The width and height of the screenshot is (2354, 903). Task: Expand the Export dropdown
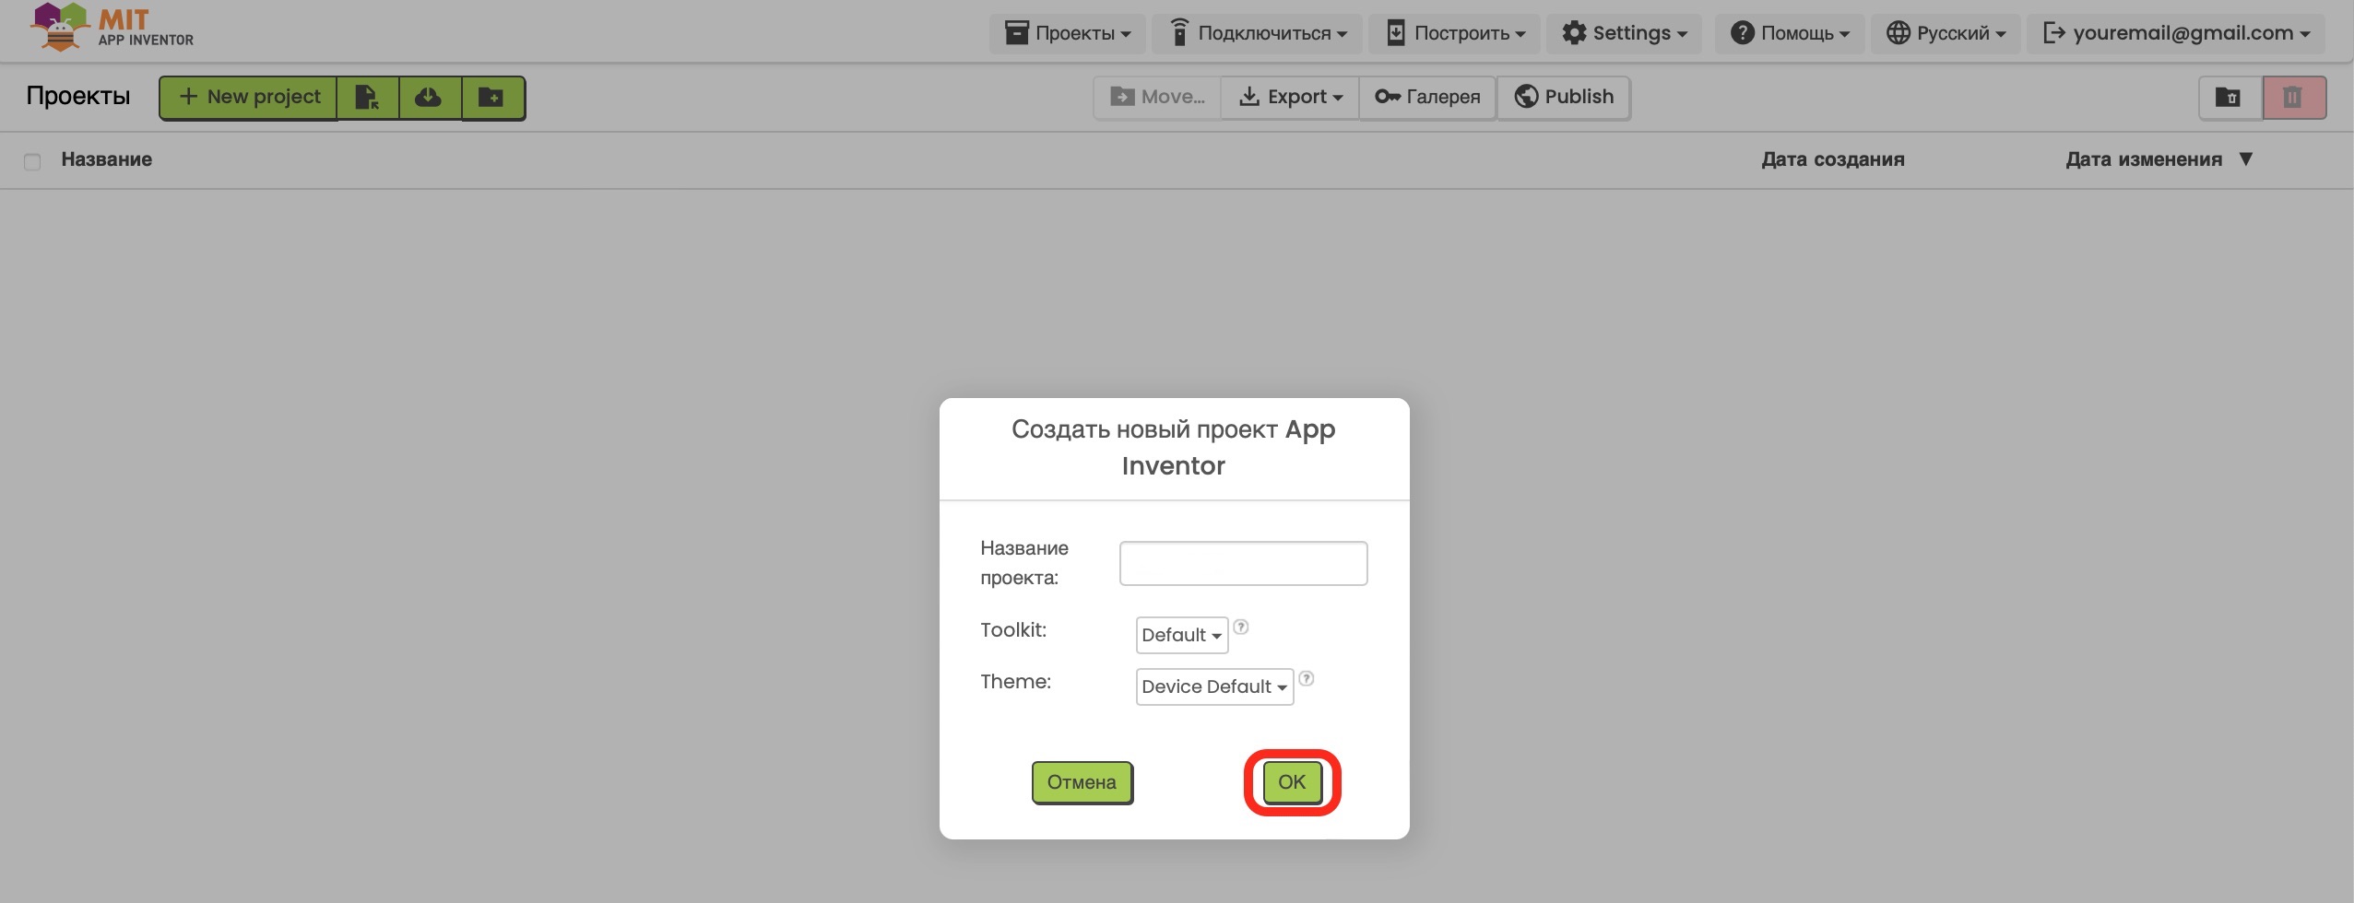coord(1289,97)
